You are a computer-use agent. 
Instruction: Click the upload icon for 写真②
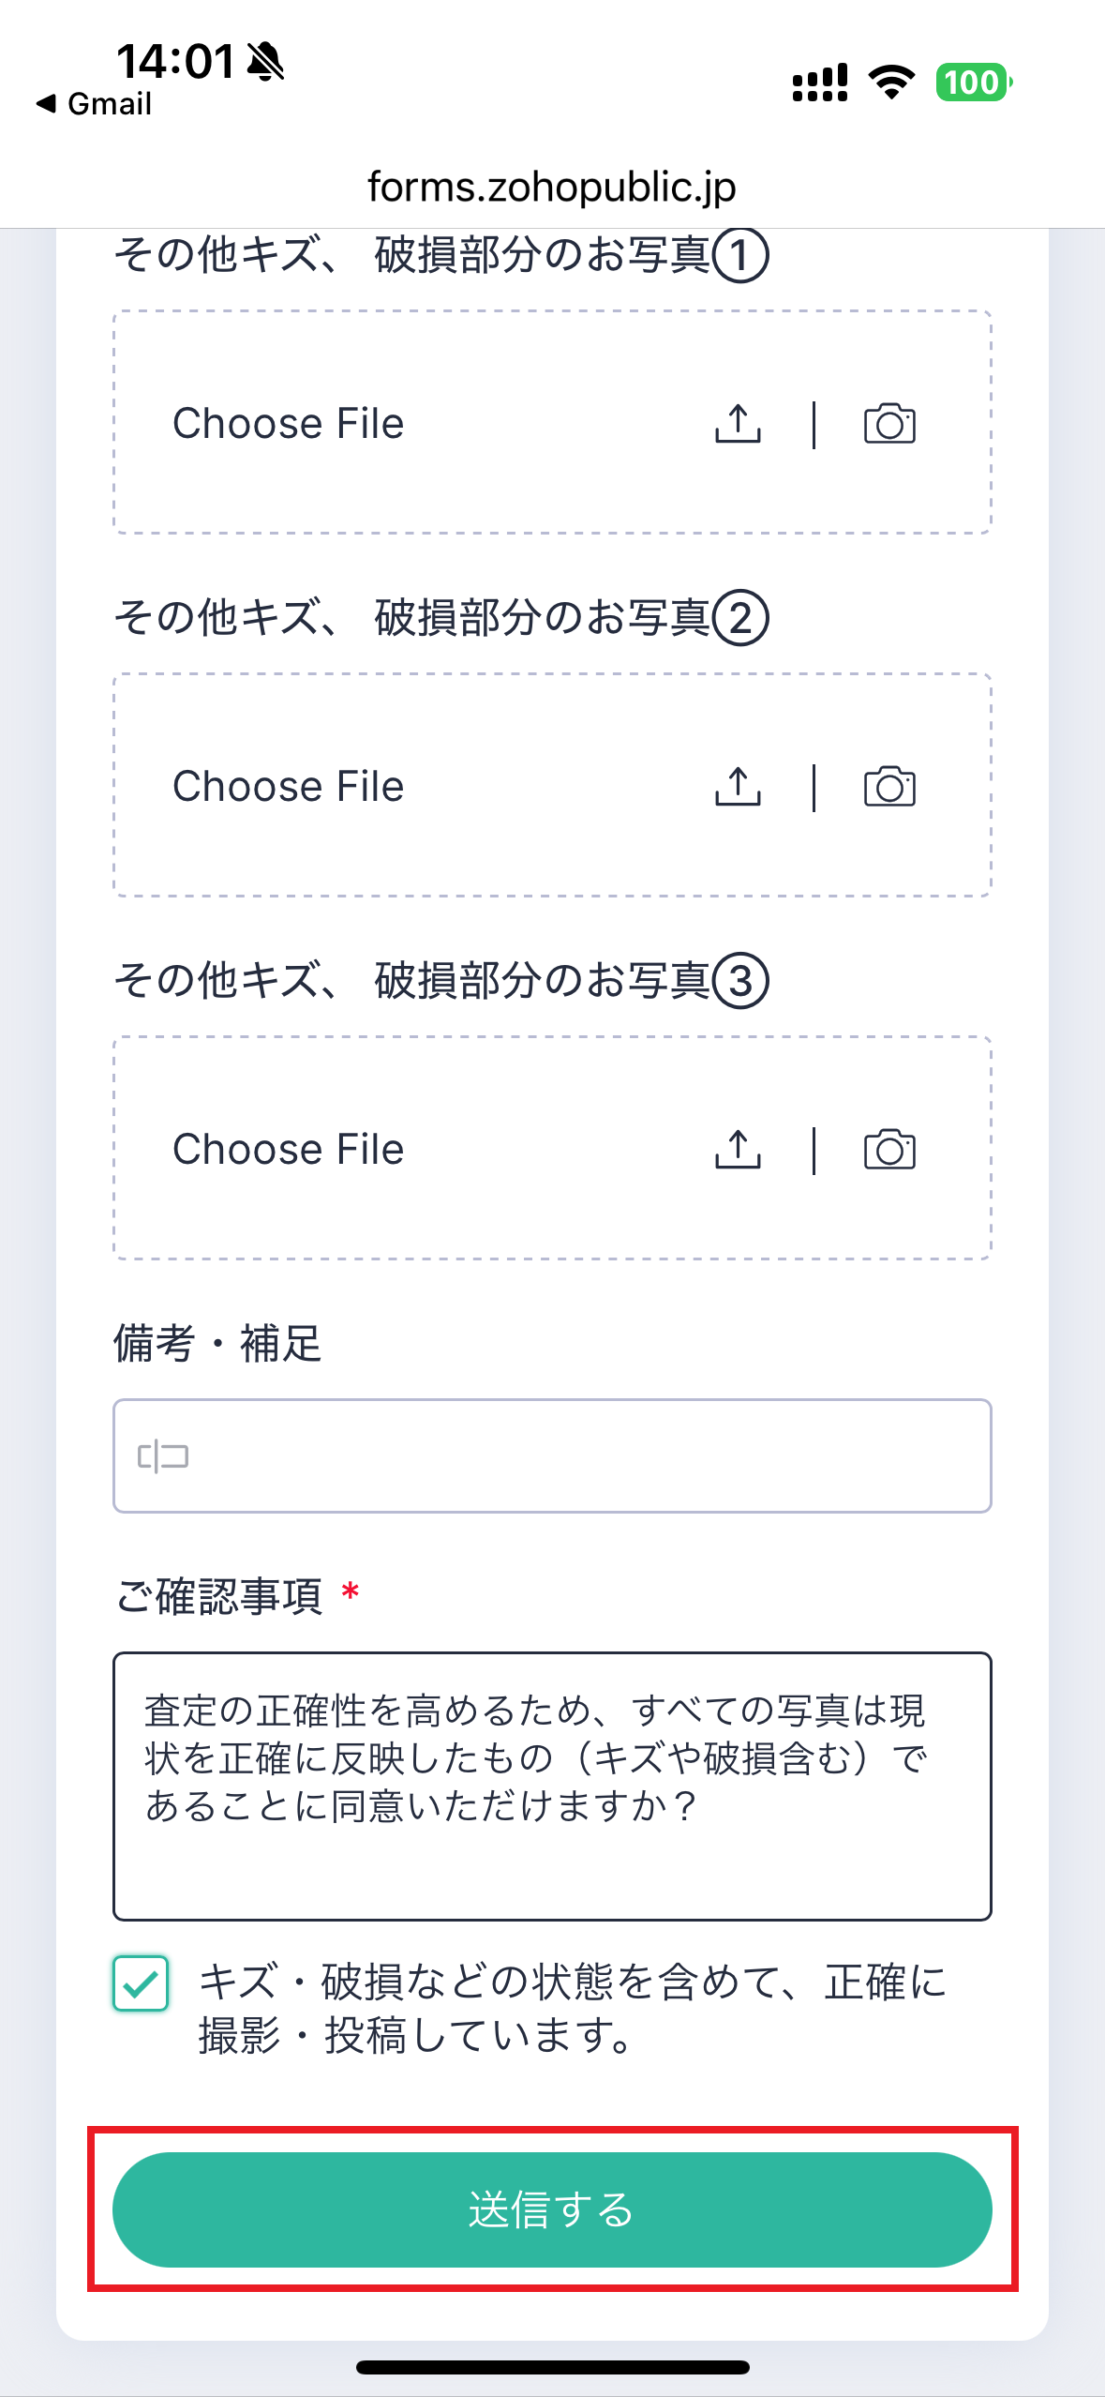(x=739, y=788)
